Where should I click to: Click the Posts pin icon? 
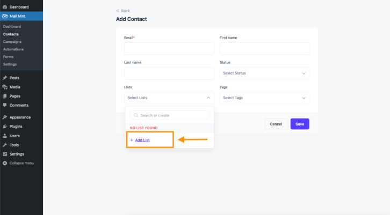(5, 78)
